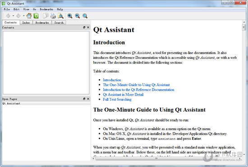Screen dimensions: 248x167
Task: Click the horizontal scrollbar left arrow
Action: (x=93, y=158)
